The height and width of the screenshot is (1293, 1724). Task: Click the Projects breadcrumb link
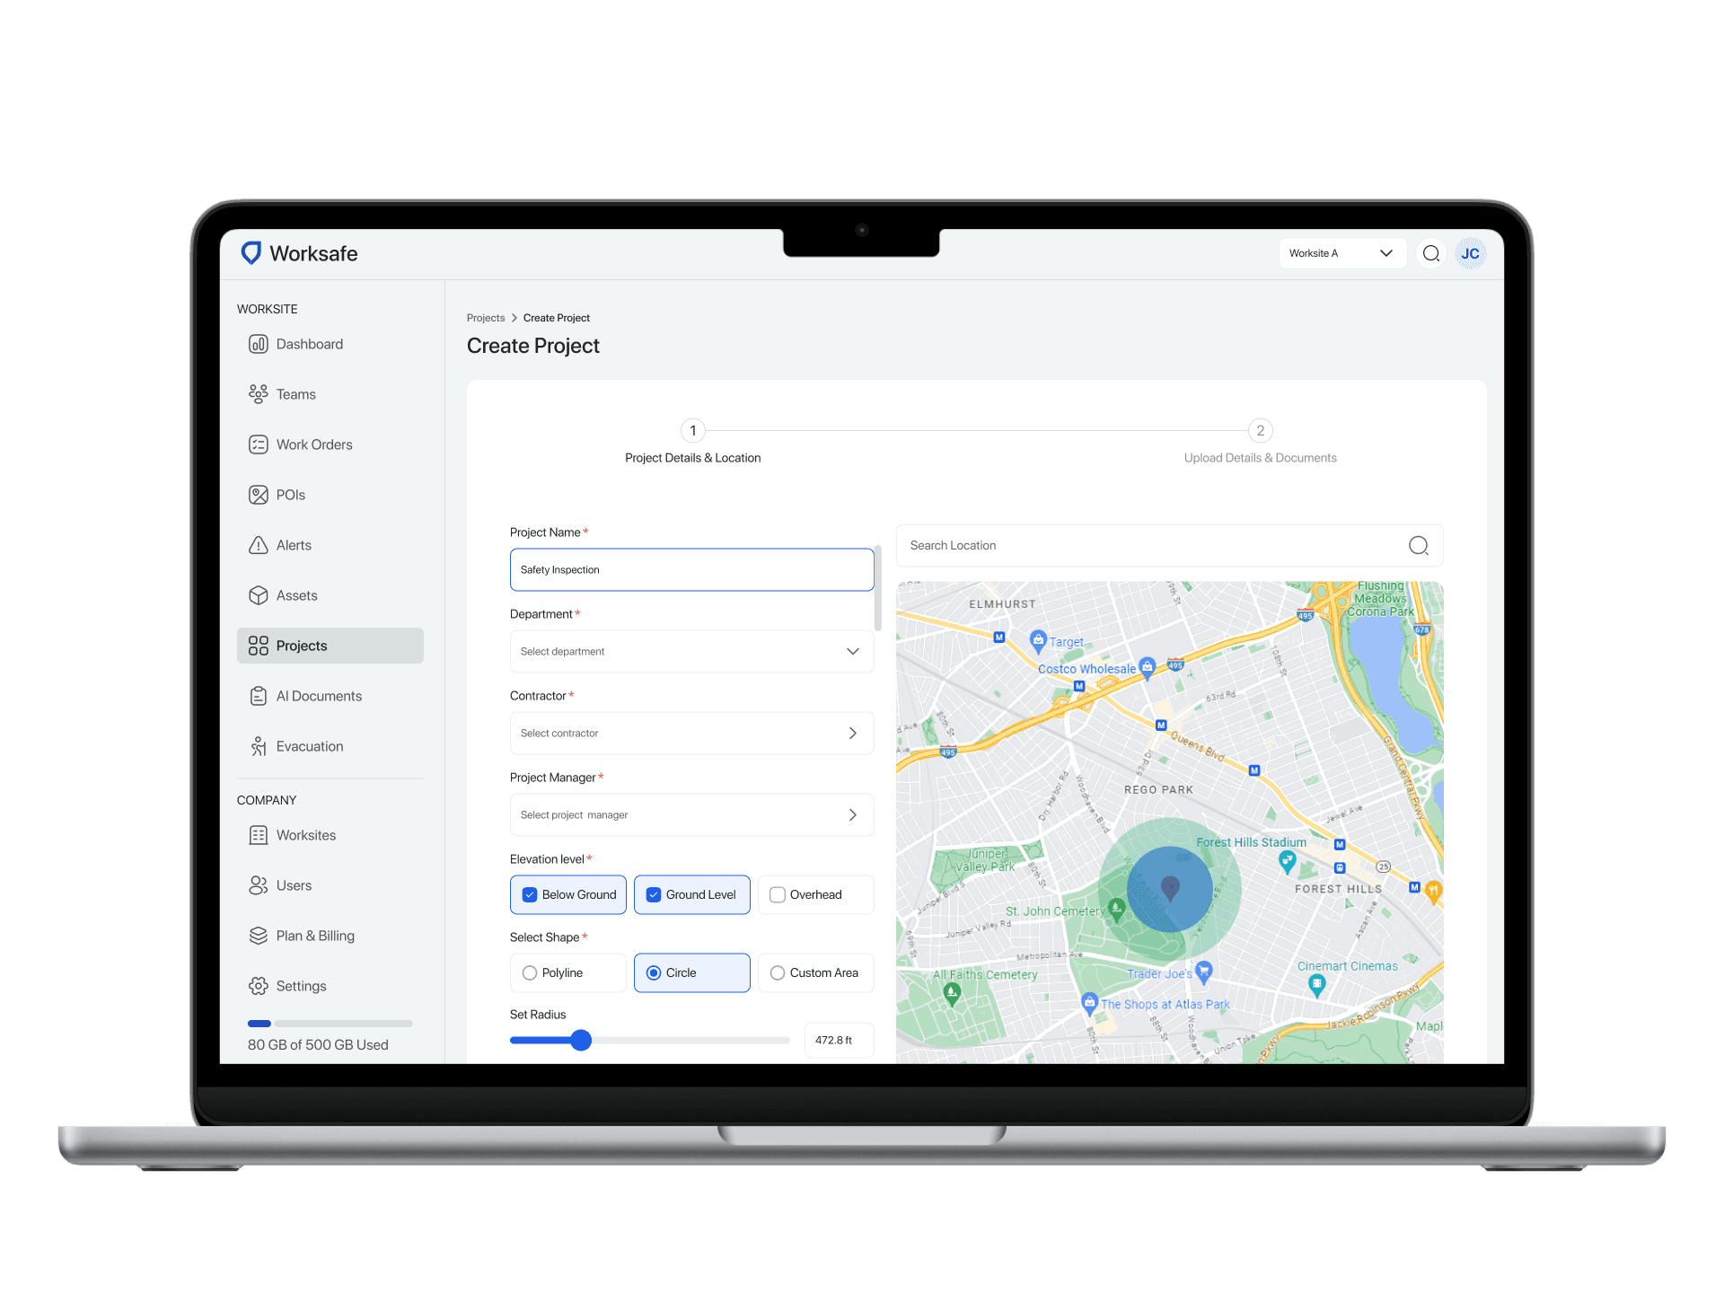coord(486,318)
